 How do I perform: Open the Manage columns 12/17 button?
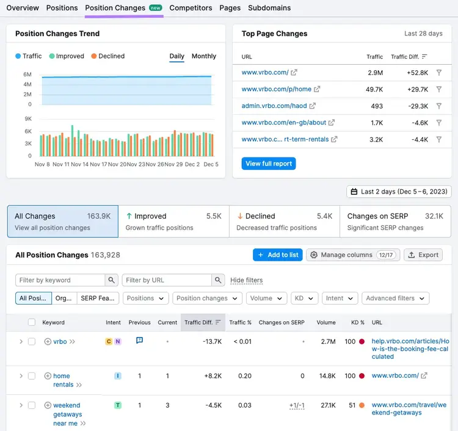[353, 255]
